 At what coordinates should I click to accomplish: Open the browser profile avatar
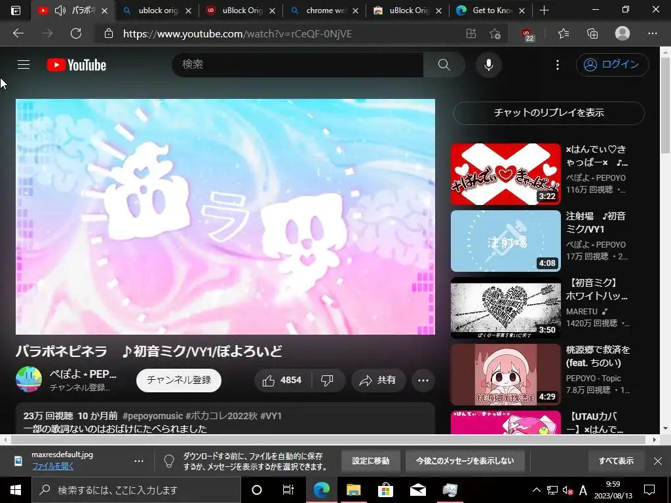coord(623,33)
